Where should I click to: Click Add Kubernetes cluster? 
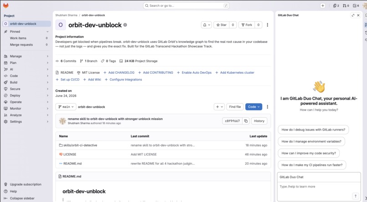[235, 73]
